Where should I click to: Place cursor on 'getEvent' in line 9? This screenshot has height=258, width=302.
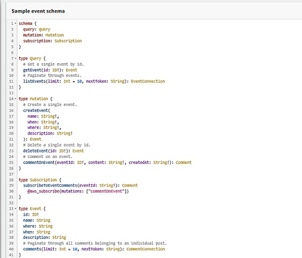30,70
